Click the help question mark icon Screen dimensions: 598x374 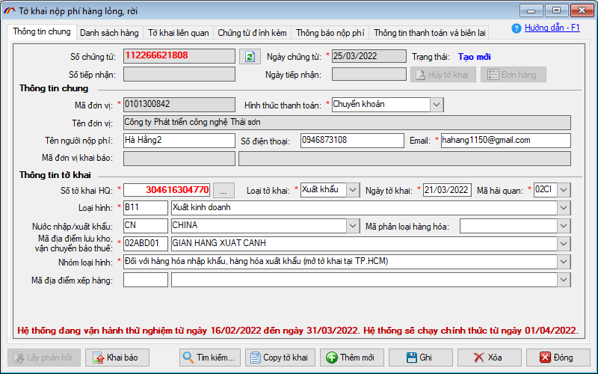[517, 28]
